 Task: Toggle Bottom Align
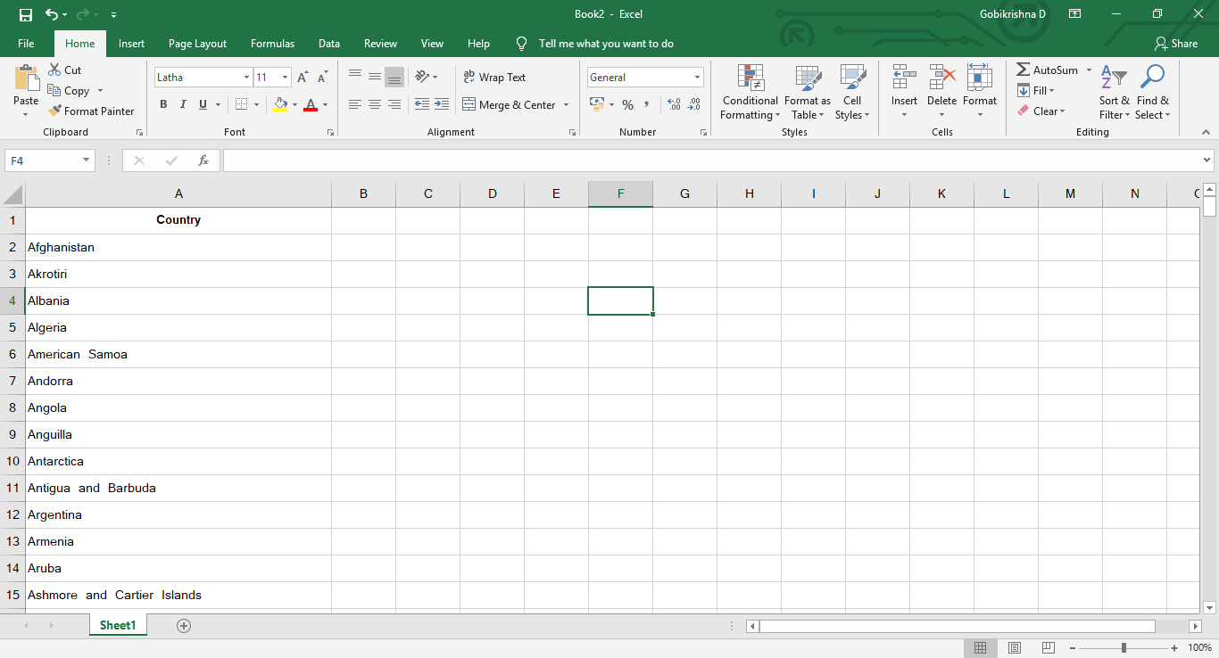pyautogui.click(x=394, y=77)
